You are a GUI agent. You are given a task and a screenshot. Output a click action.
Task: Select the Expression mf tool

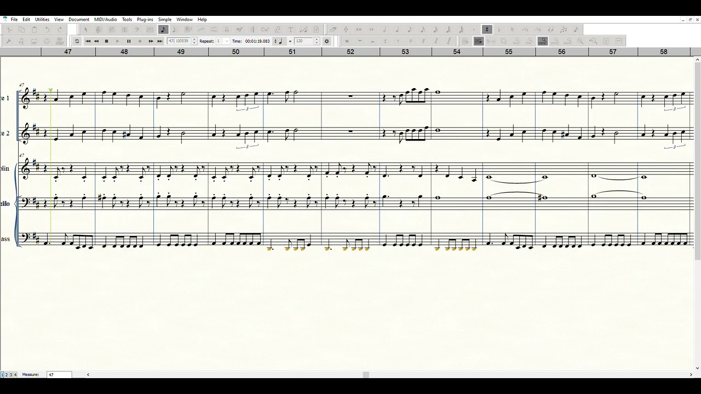239,30
